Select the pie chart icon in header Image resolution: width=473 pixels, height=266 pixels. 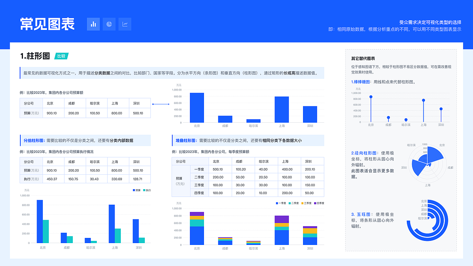tap(109, 24)
